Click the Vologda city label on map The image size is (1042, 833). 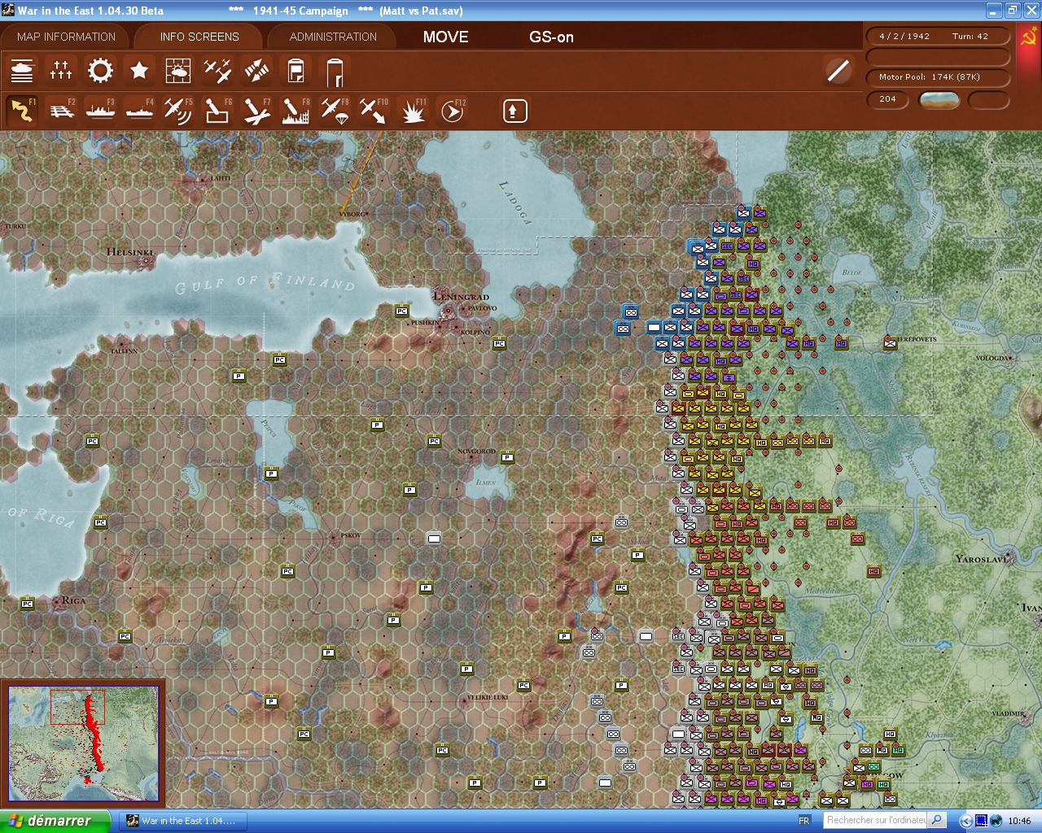992,358
